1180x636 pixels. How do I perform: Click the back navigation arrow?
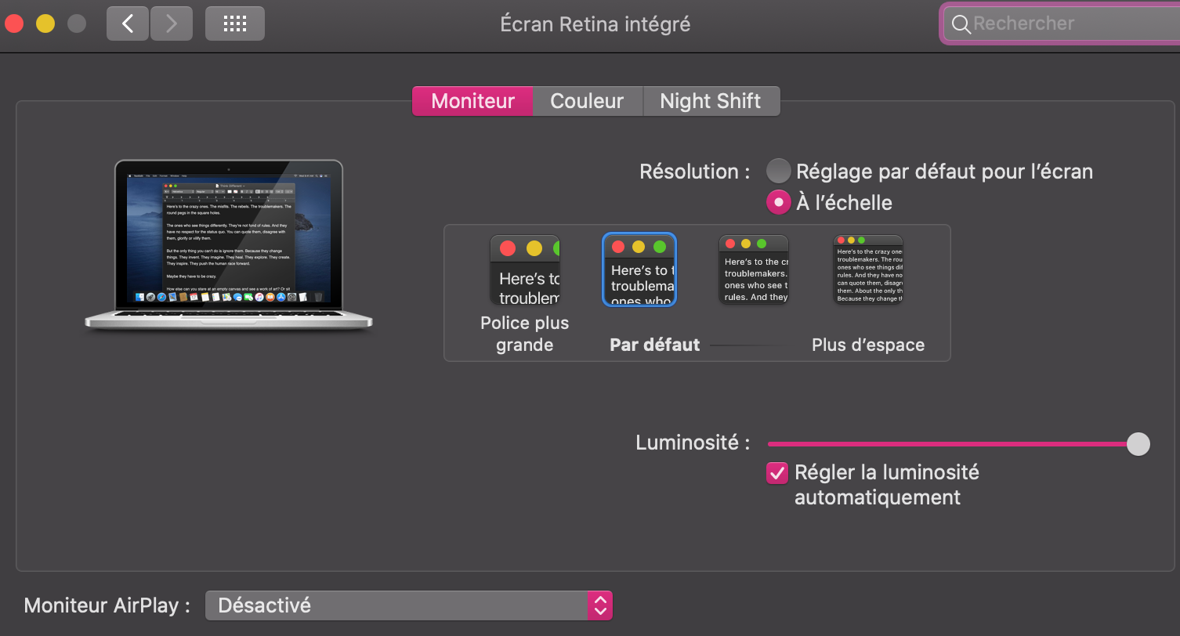(128, 23)
